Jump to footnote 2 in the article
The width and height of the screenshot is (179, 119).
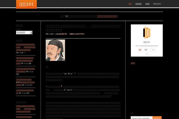[x=61, y=86]
